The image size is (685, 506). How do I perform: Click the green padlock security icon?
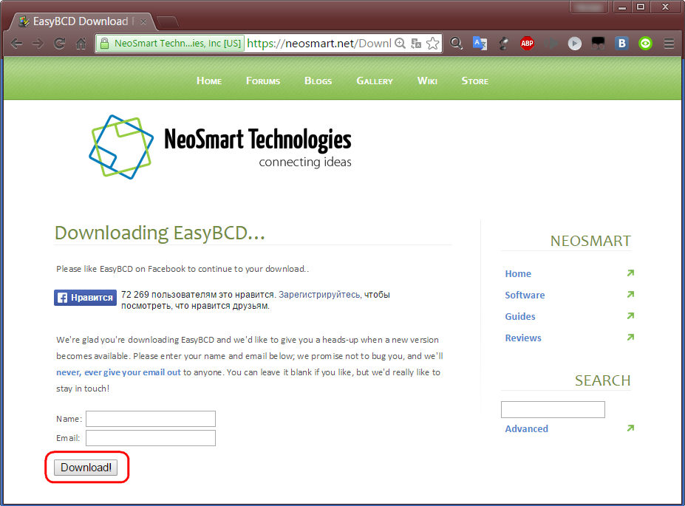click(104, 44)
